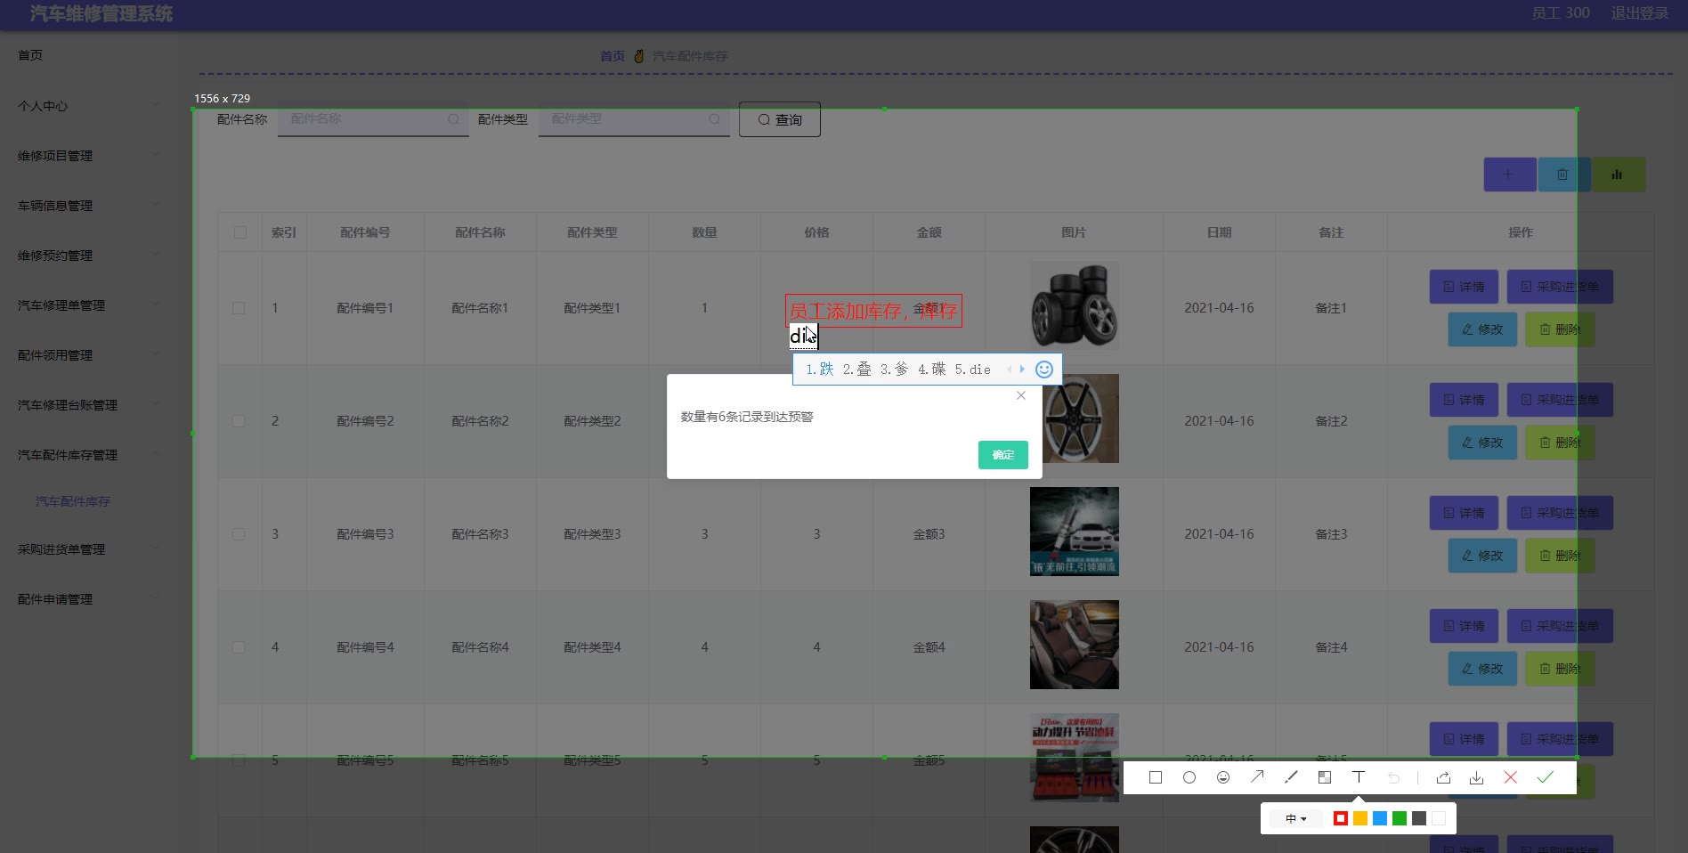Open 详情 for row 1

(1464, 287)
